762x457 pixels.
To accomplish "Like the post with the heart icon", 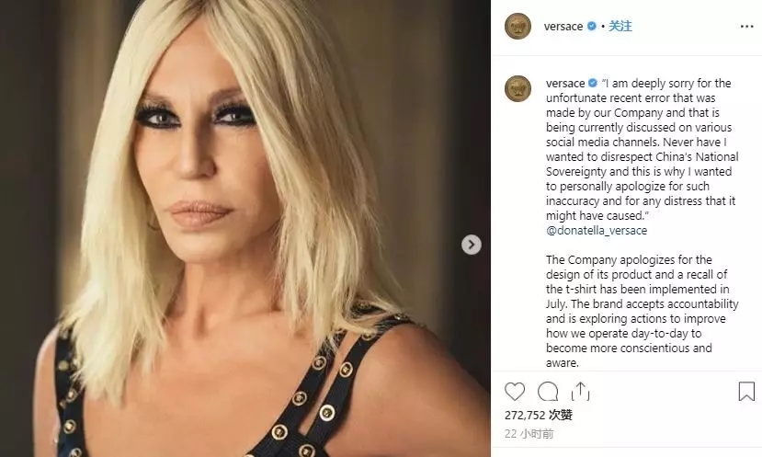I will 515,392.
